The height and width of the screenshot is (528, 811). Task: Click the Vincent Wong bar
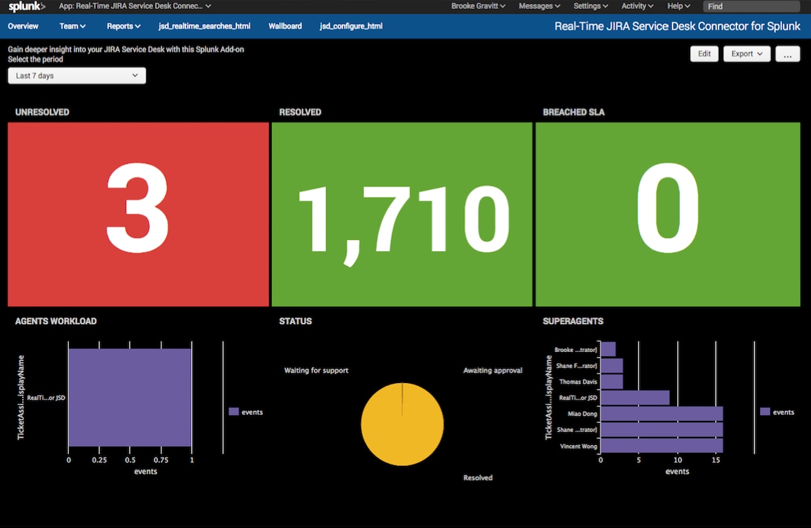click(661, 446)
